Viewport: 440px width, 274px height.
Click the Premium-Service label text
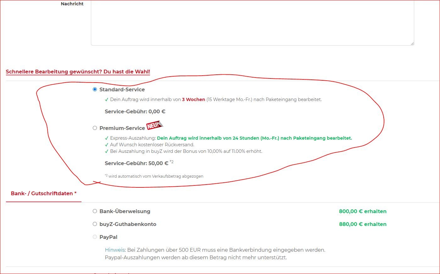pyautogui.click(x=122, y=128)
